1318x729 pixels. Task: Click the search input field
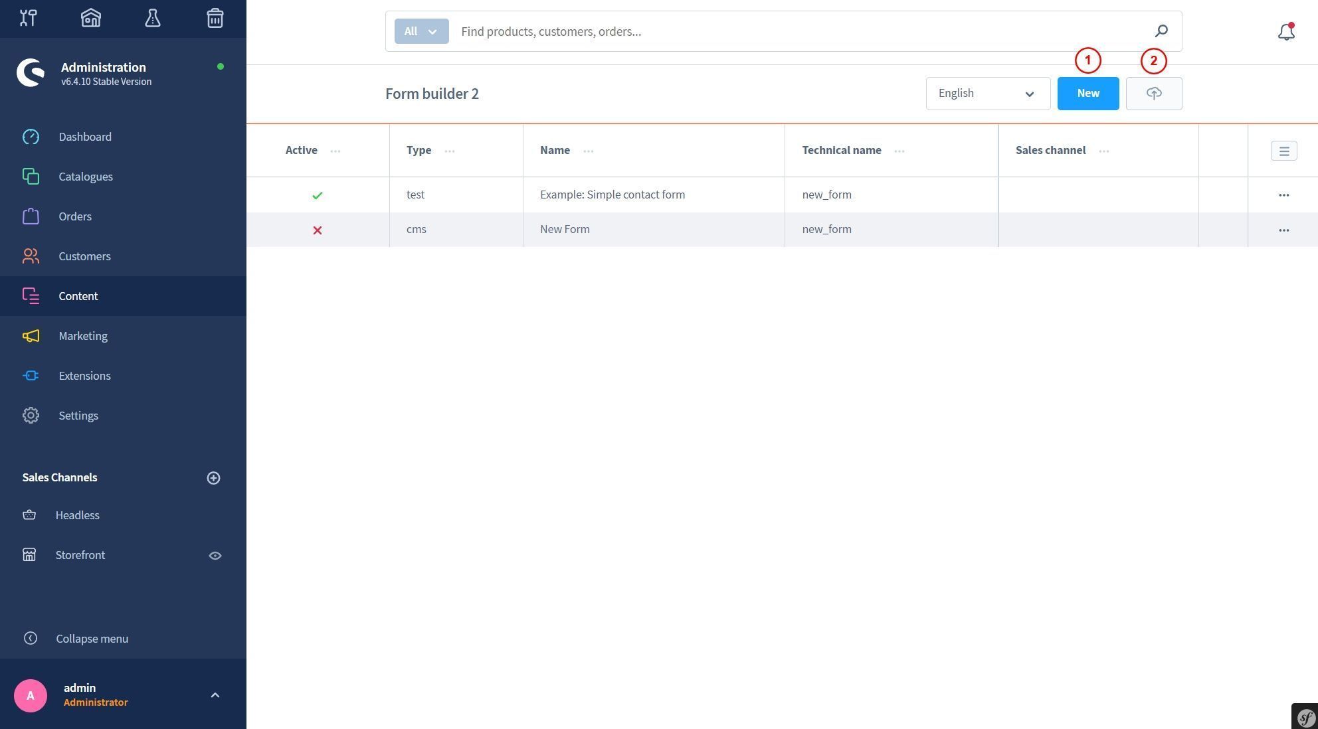797,31
